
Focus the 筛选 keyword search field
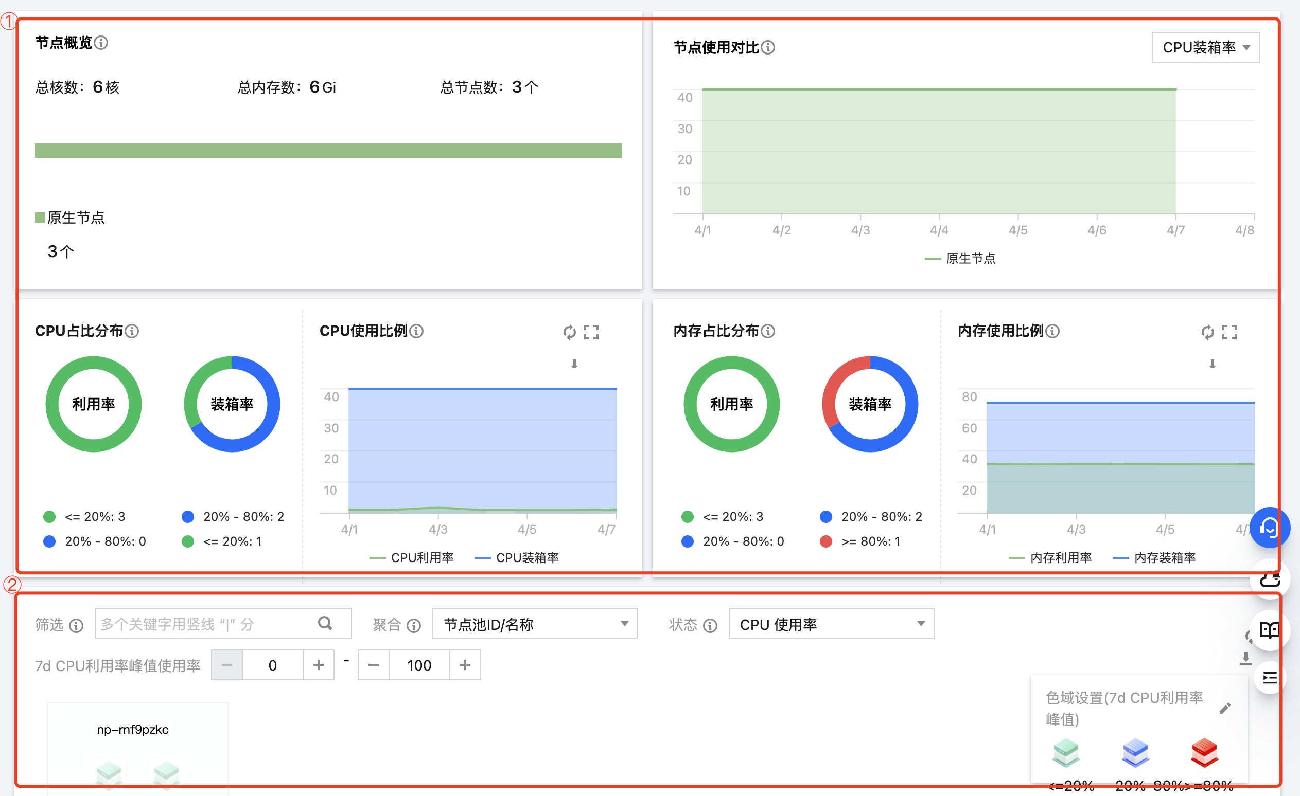(206, 624)
